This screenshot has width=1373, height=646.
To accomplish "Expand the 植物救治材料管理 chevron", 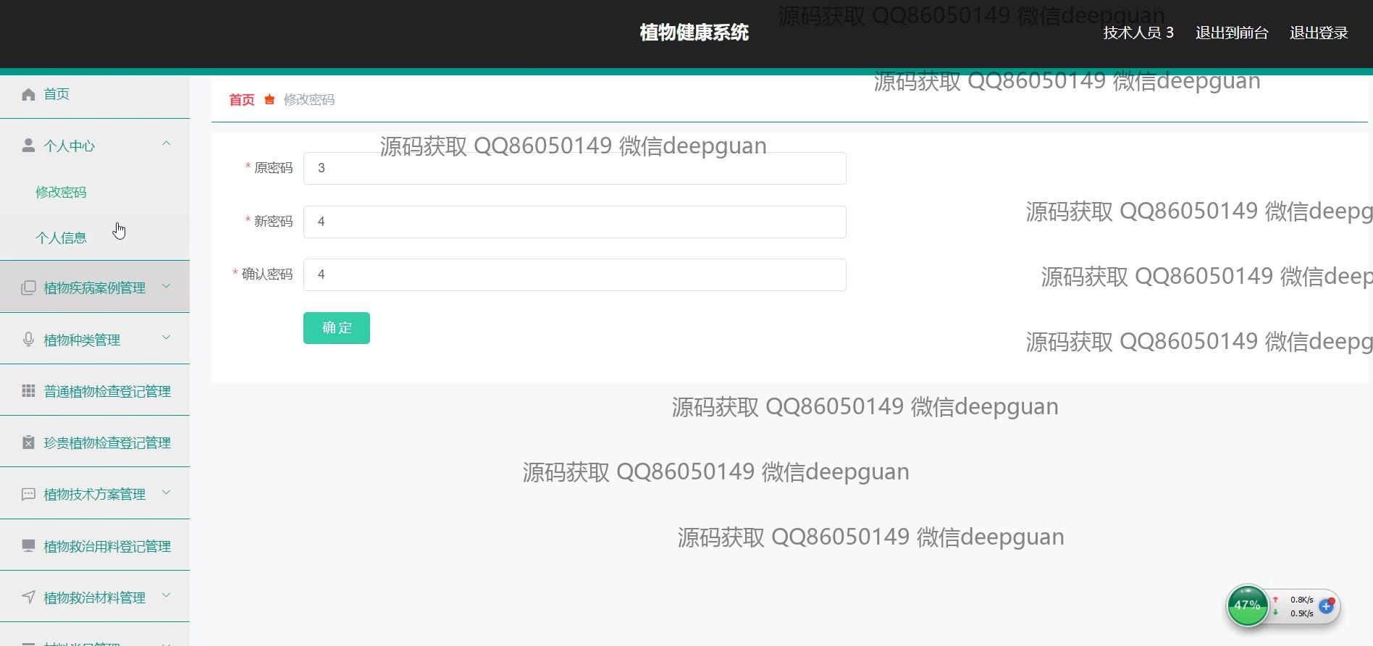I will pyautogui.click(x=167, y=595).
